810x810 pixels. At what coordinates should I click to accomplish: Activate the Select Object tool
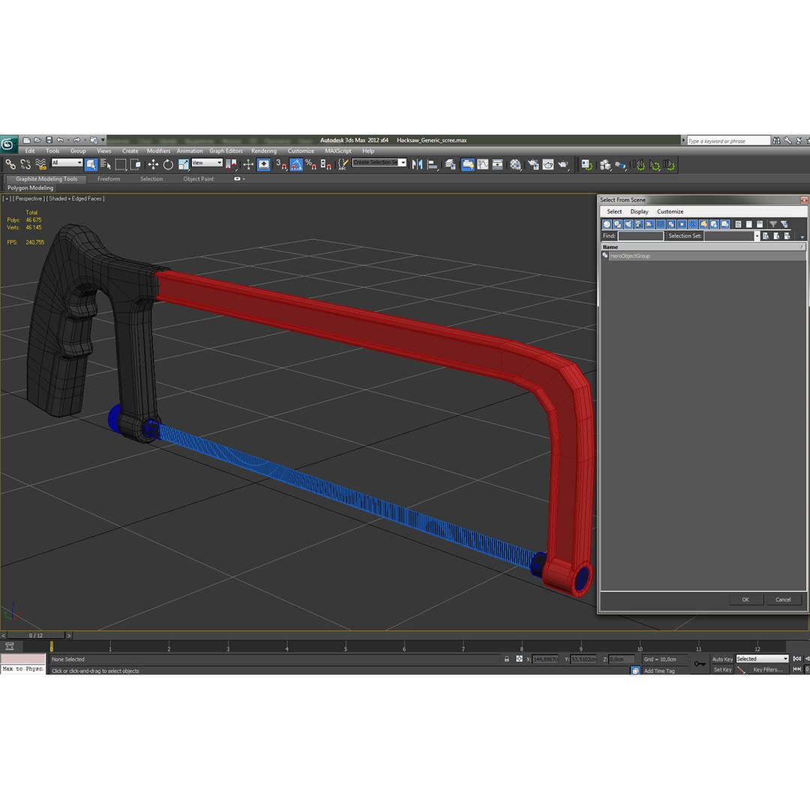pos(91,164)
